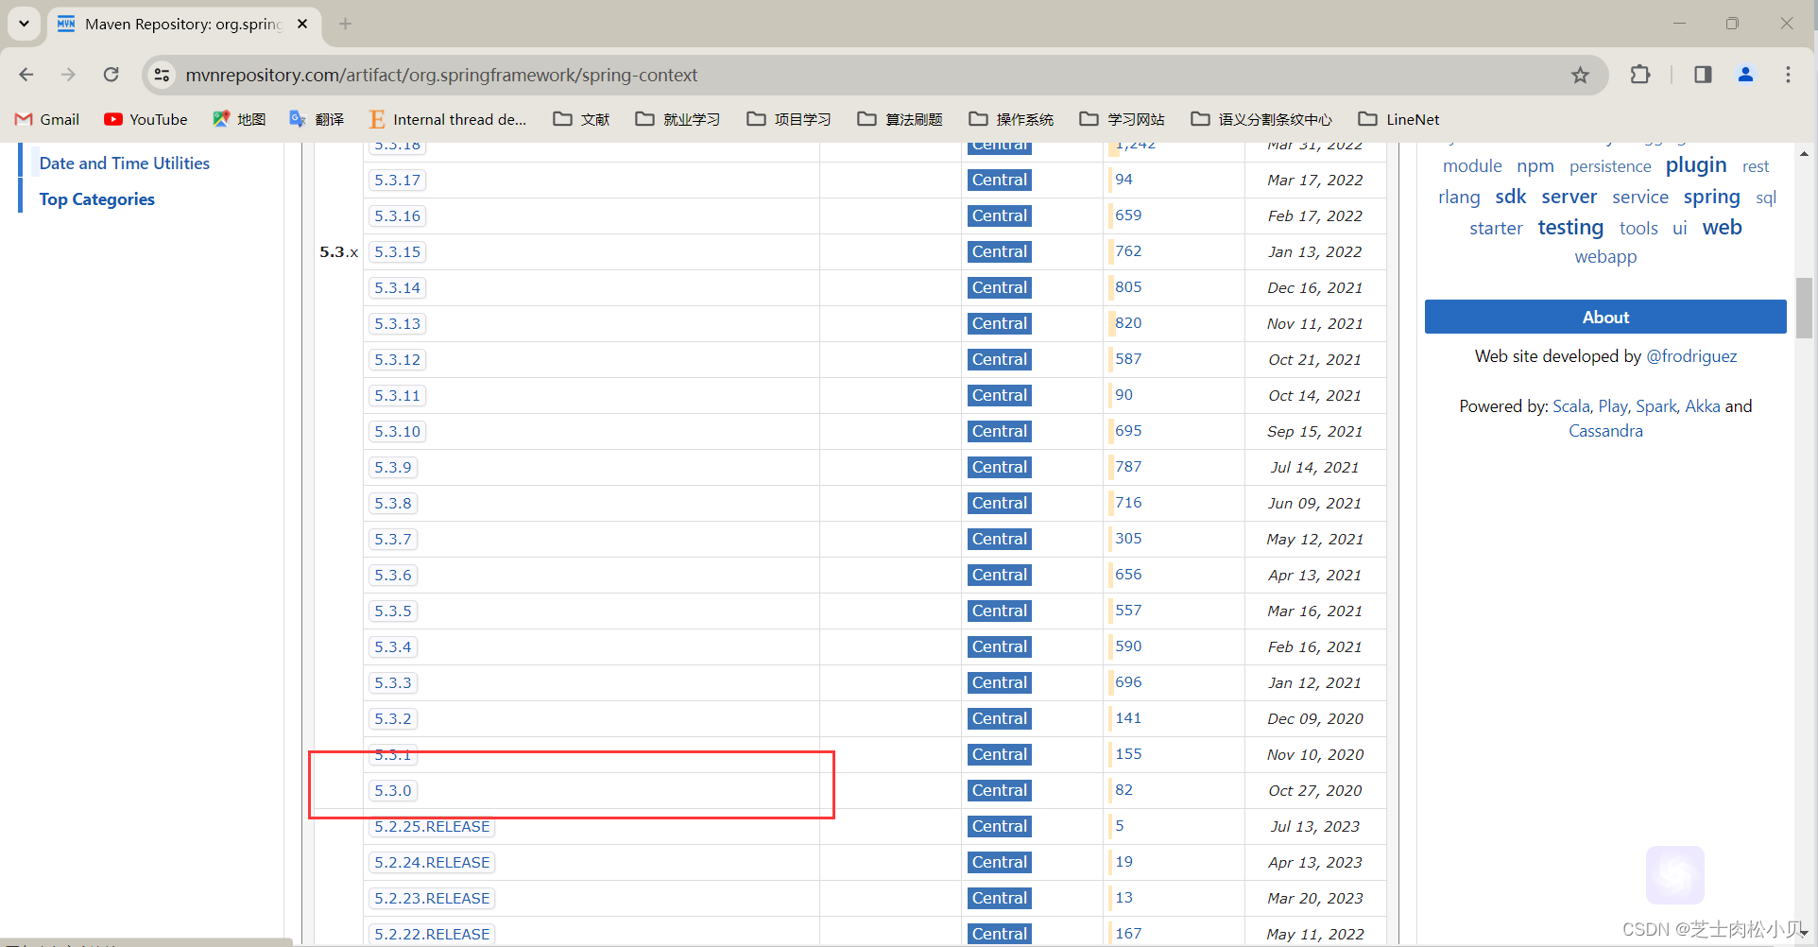The height and width of the screenshot is (947, 1818).
Task: Open the 项目学习 bookmark folder
Action: pos(789,119)
